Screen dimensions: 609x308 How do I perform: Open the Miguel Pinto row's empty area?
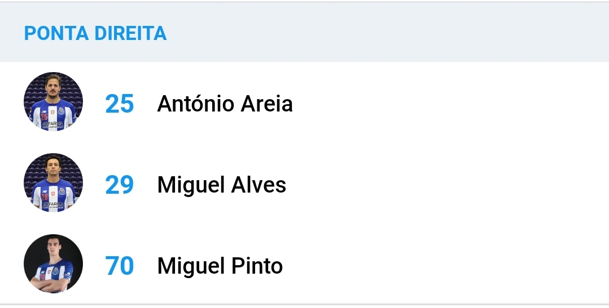click(450, 265)
